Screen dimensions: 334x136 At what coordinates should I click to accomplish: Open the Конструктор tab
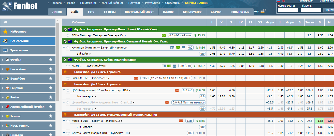click(192, 12)
